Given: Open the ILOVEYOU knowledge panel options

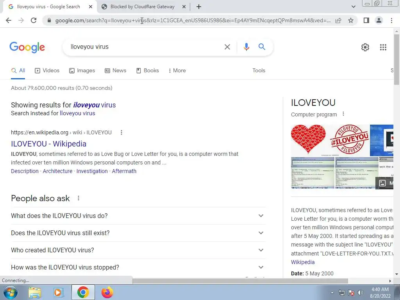Looking at the screenshot, I should pos(343,114).
